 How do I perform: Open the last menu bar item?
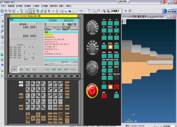click(69, 6)
